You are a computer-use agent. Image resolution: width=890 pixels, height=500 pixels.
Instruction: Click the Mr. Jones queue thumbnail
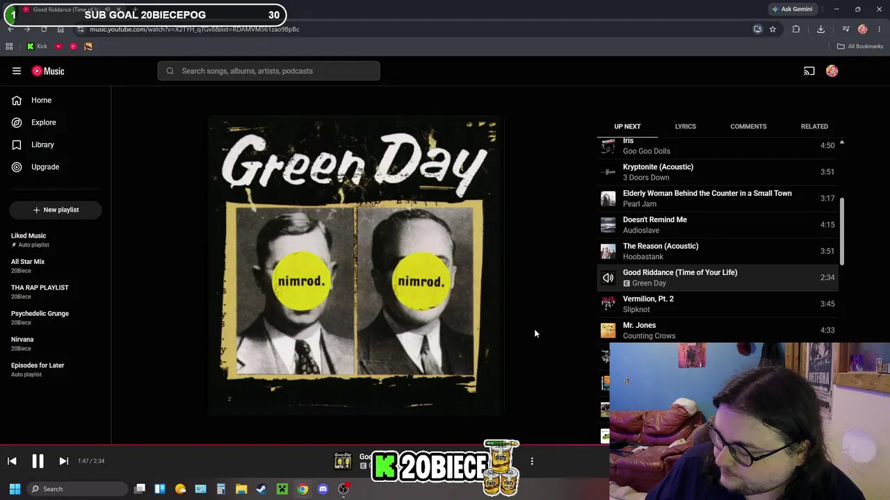tap(608, 331)
